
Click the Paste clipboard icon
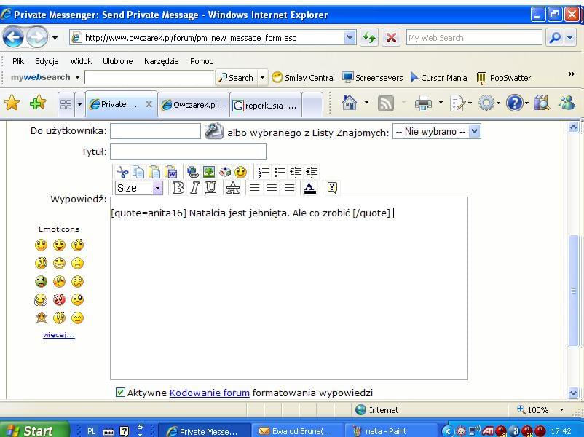tap(154, 172)
